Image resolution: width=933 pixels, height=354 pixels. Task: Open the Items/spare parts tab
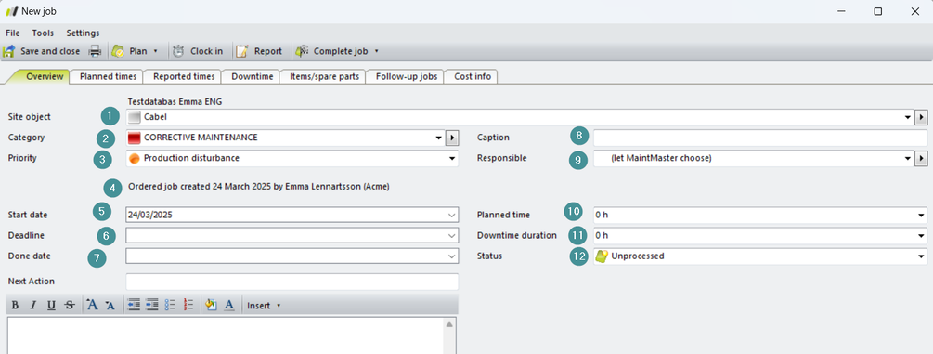324,76
